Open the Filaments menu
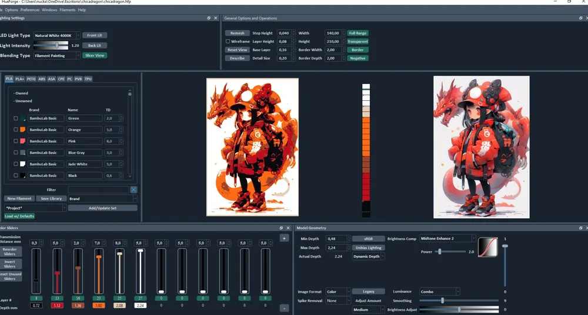This screenshot has width=588, height=315. [68, 10]
